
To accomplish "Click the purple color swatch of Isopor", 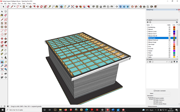I will pyautogui.click(x=174, y=51).
